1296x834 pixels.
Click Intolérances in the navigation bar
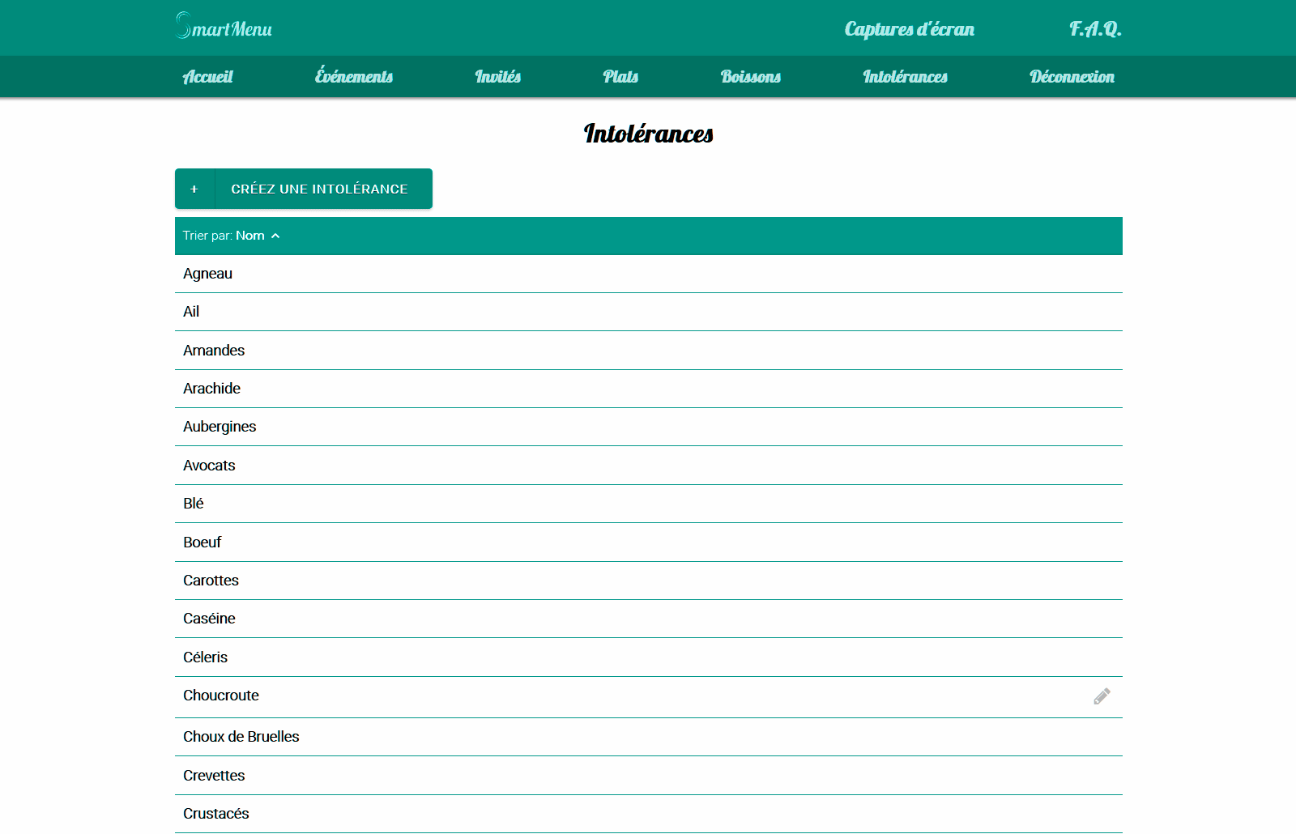905,77
